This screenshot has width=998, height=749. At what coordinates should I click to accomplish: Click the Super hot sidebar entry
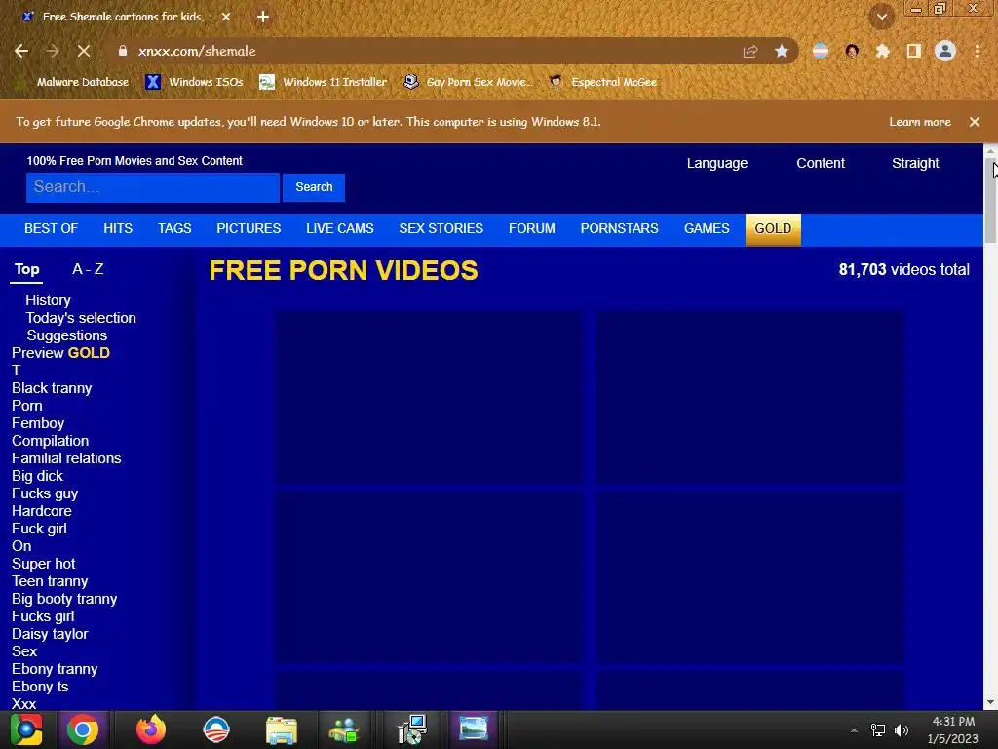[43, 564]
